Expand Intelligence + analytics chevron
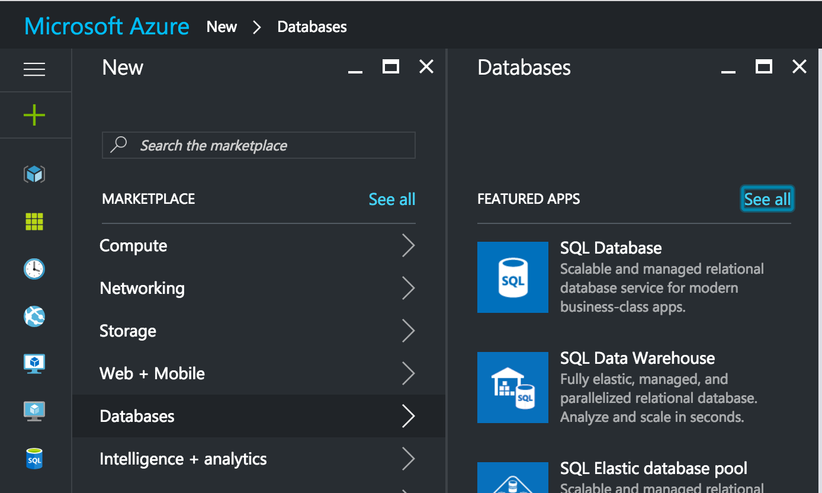822x493 pixels. click(x=408, y=459)
